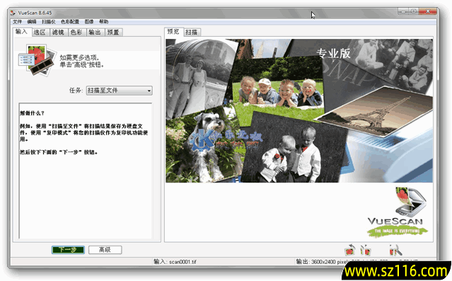The image size is (452, 281).
Task: Switch to the 输出 tab
Action: (x=95, y=33)
